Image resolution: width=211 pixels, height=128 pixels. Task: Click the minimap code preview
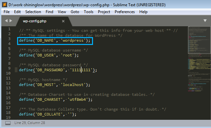pos(199,59)
